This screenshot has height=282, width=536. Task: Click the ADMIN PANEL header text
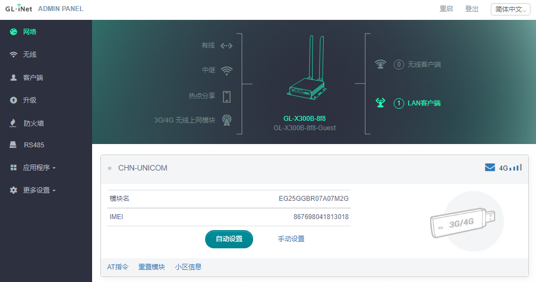(61, 9)
